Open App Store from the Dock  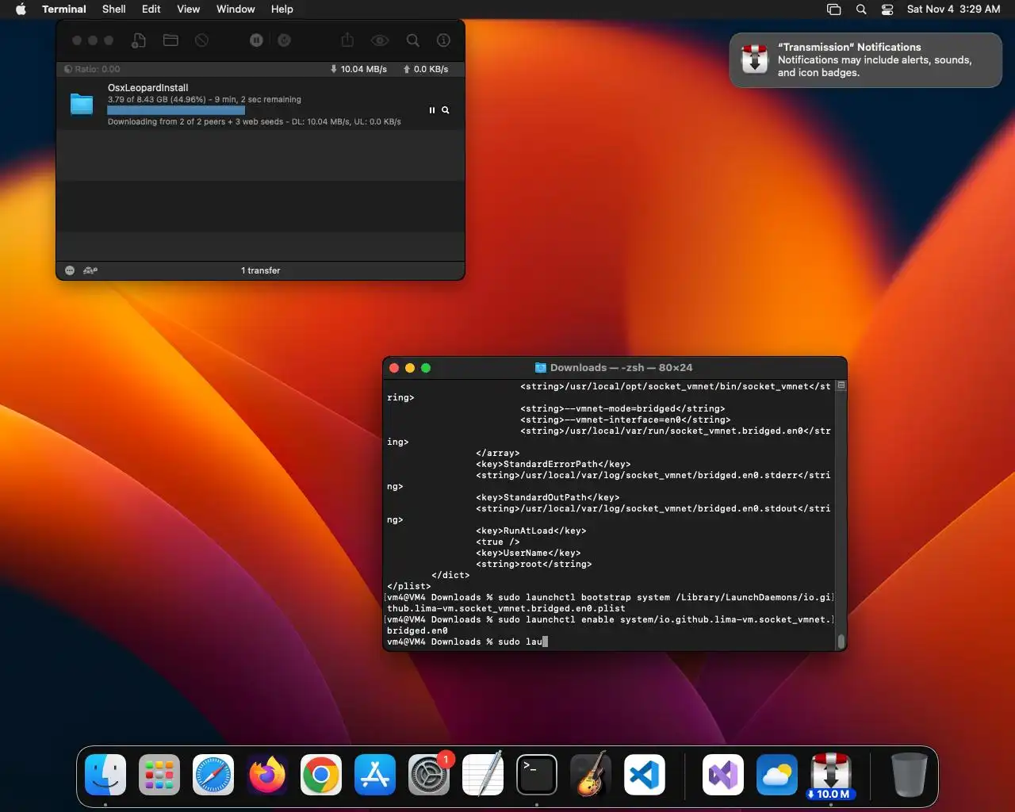pyautogui.click(x=375, y=775)
